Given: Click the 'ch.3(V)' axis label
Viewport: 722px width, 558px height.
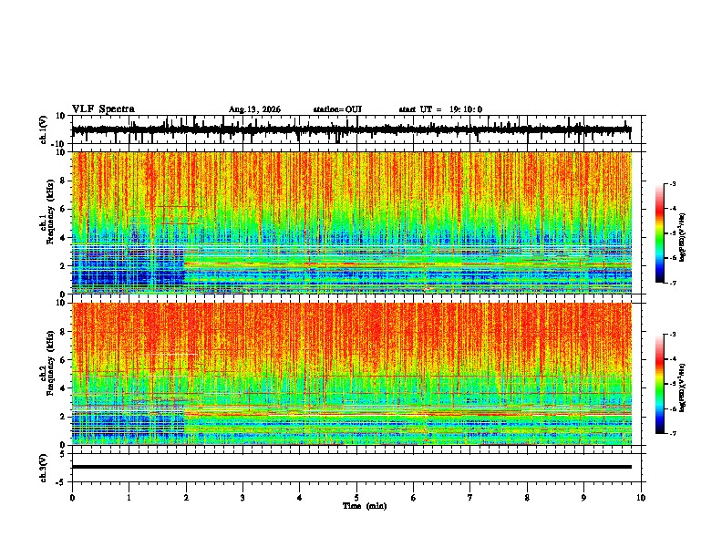Looking at the screenshot, I should click(x=44, y=468).
